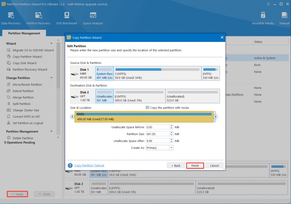This screenshot has width=291, height=204.
Task: Click Disk 2 drive icon in destination section
Action: click(x=75, y=97)
